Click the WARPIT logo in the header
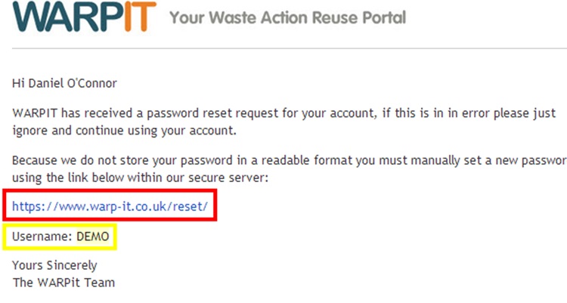Image resolution: width=567 pixels, height=303 pixels. coord(85,17)
